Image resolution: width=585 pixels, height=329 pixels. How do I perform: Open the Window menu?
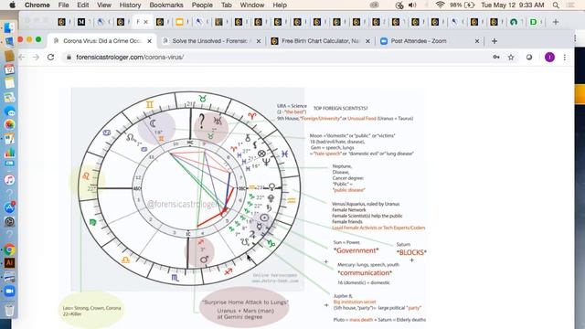point(252,5)
